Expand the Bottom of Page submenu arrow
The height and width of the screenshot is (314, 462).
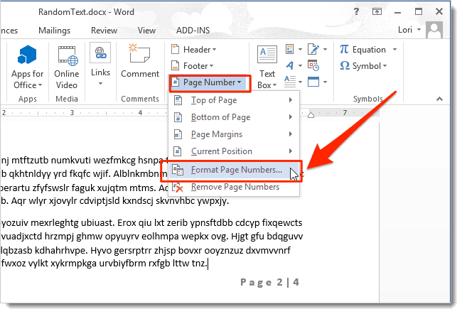pos(291,117)
